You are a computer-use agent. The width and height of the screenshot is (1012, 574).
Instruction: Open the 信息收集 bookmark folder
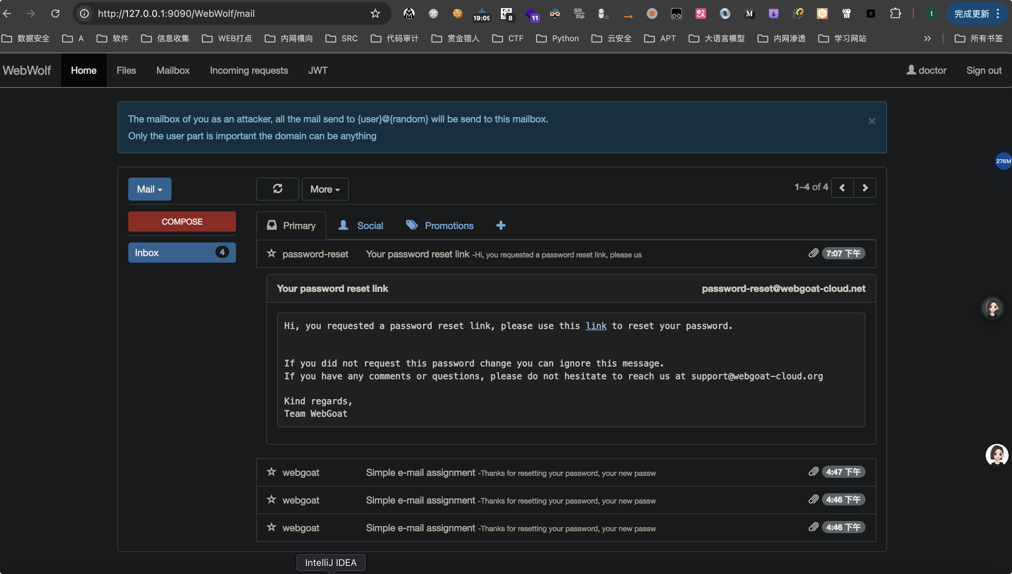[165, 38]
